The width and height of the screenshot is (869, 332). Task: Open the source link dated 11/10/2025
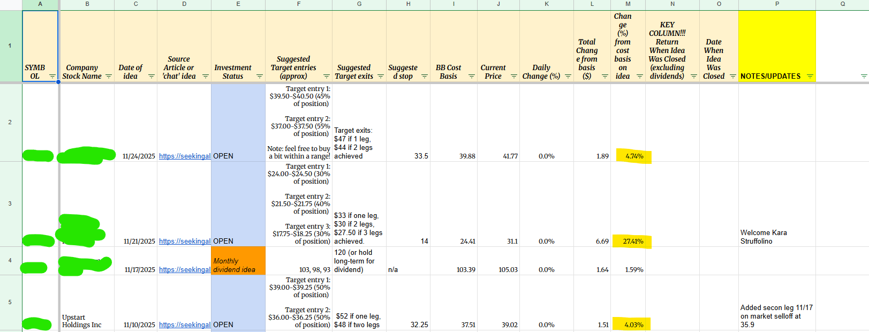184,325
